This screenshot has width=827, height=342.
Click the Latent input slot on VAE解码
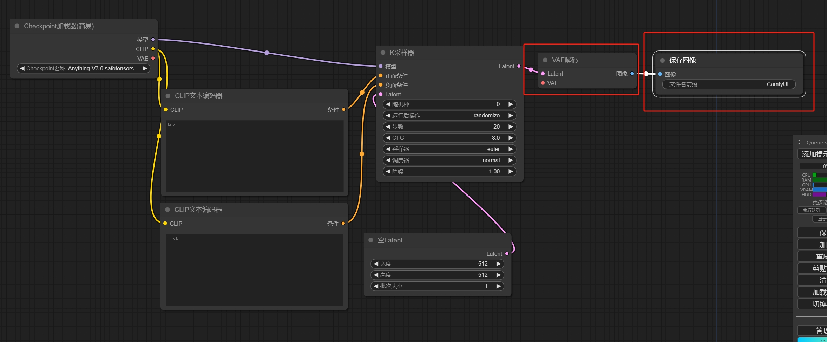pyautogui.click(x=543, y=74)
